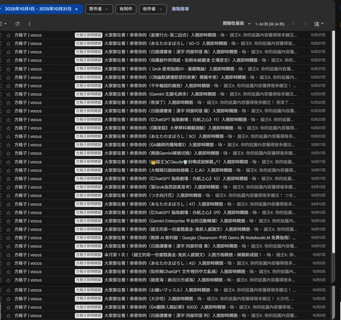341x320 pixels.
Task: Star the 大沙坑 email
Action: tap(8, 299)
